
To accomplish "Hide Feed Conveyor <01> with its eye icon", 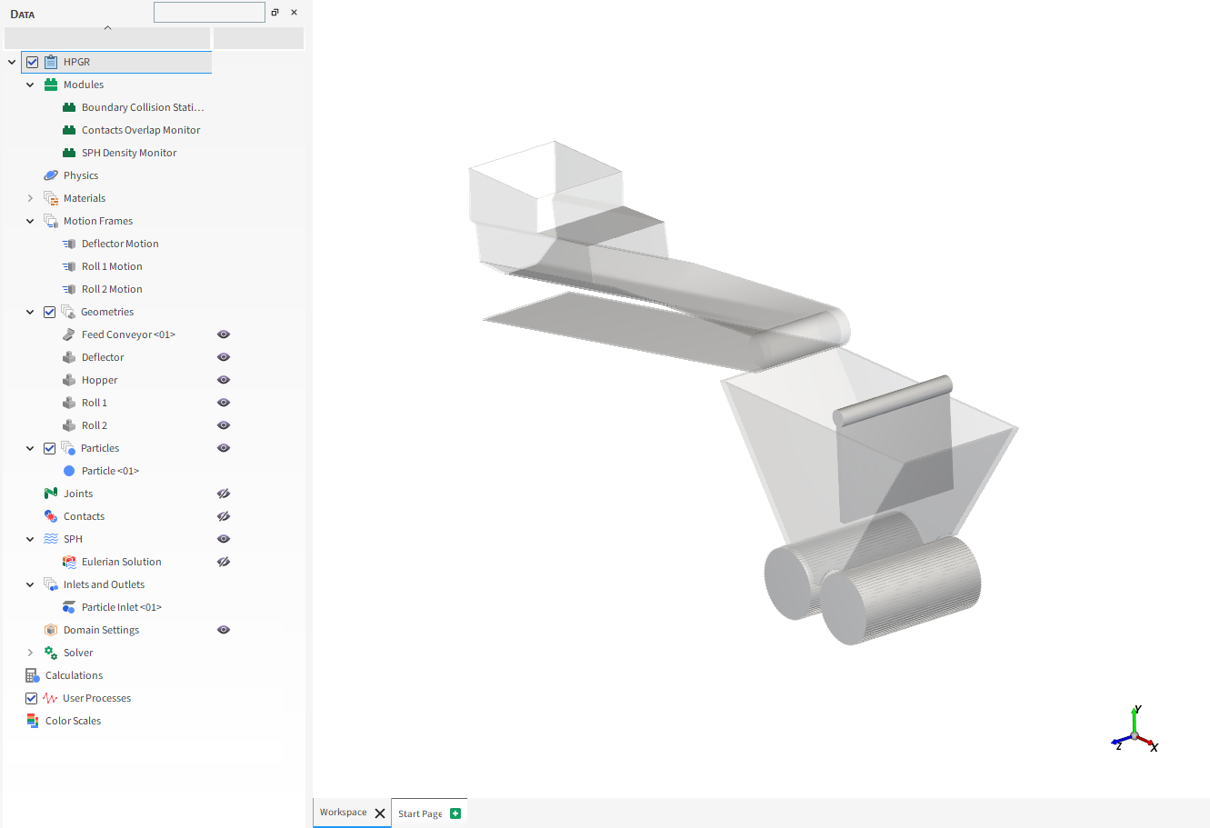I will pyautogui.click(x=224, y=334).
